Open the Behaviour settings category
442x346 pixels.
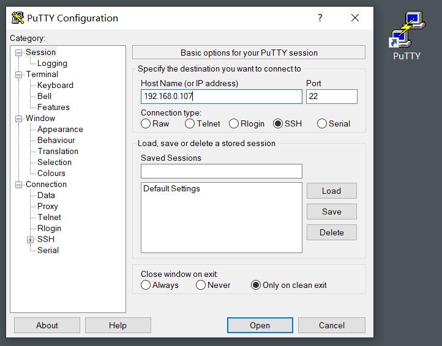pyautogui.click(x=56, y=140)
